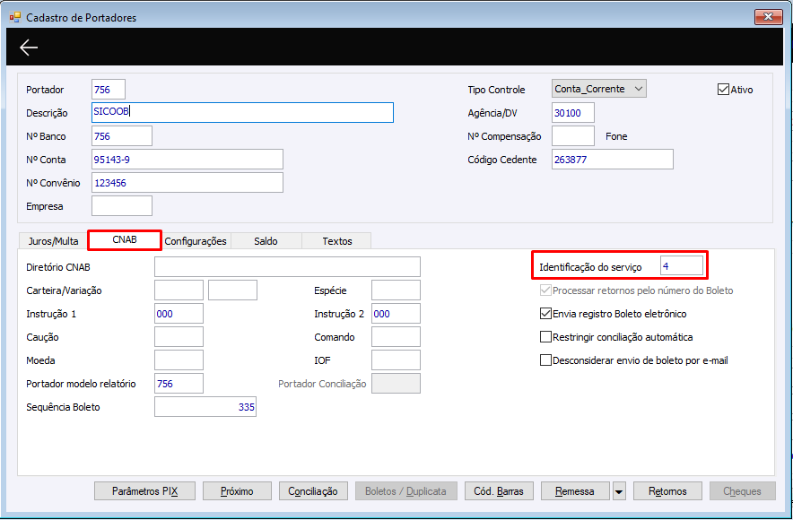
Task: Click the Cód. Barras button
Action: click(x=499, y=491)
